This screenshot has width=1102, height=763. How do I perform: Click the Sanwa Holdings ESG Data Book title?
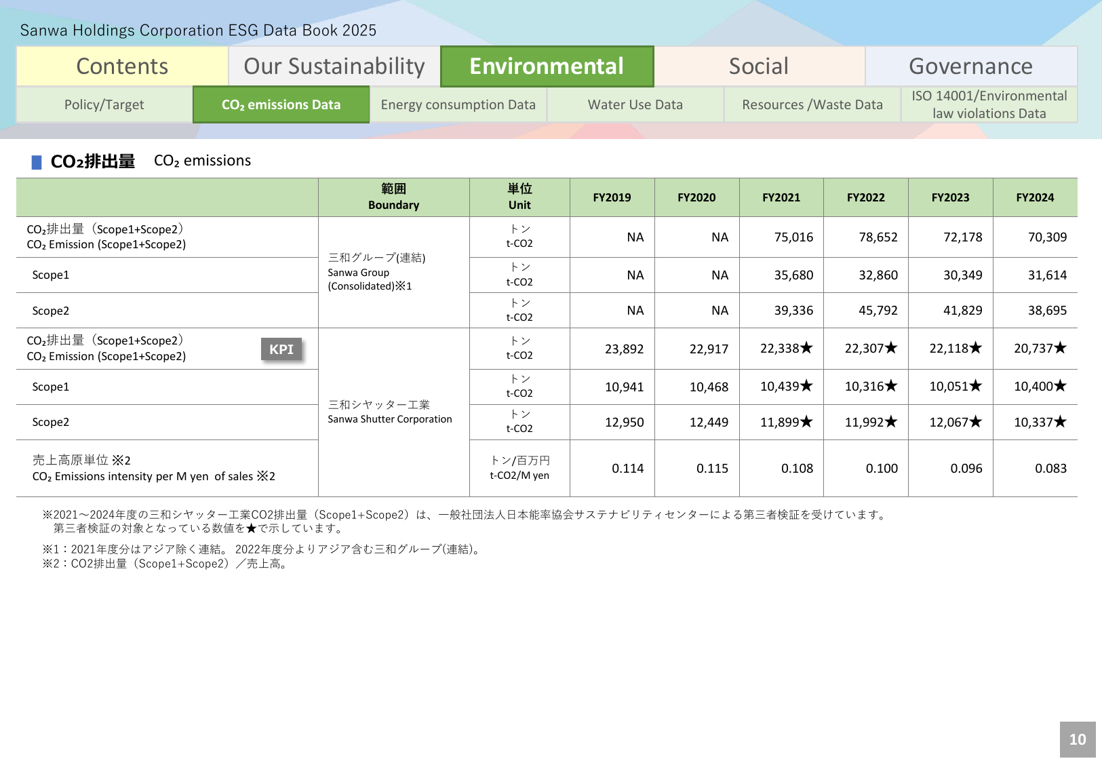click(x=198, y=31)
